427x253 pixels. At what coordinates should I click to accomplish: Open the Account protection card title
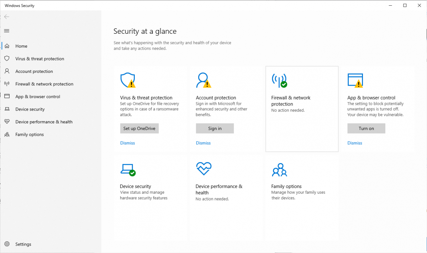click(216, 98)
